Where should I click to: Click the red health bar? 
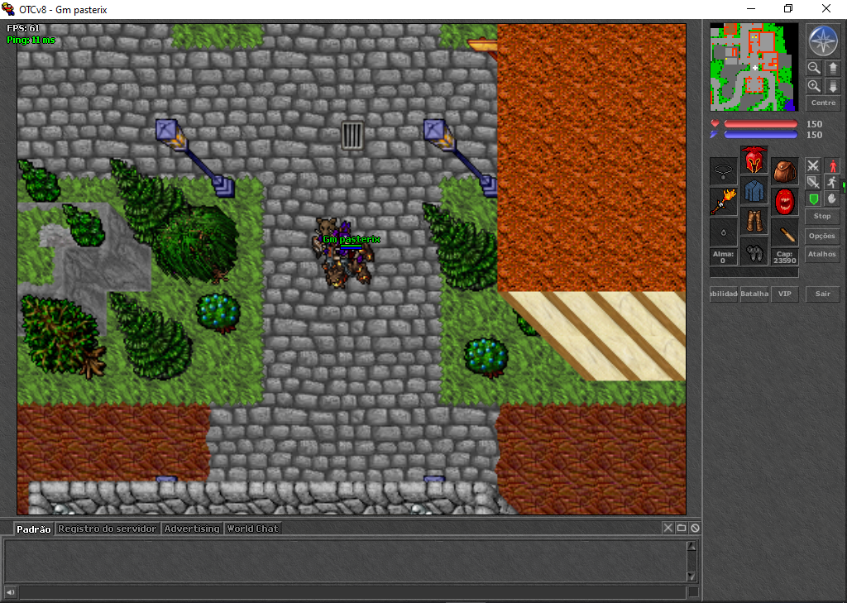click(761, 124)
